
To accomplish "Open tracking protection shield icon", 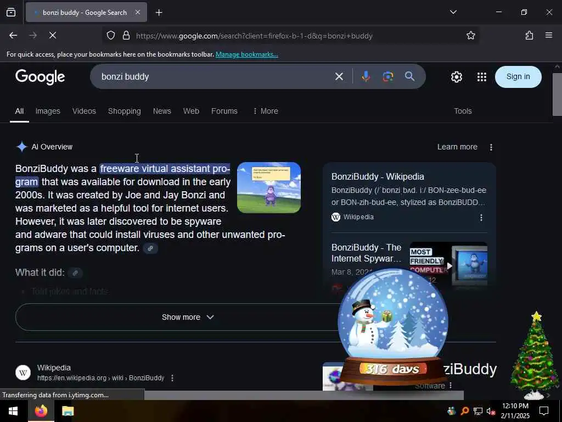I will 111,36.
